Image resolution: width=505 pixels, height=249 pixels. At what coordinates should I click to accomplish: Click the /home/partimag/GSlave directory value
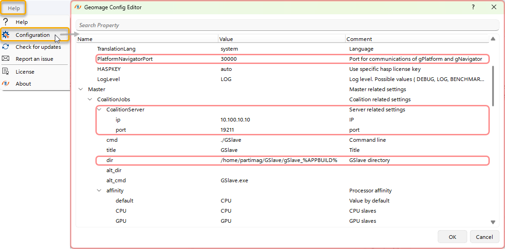(x=279, y=160)
